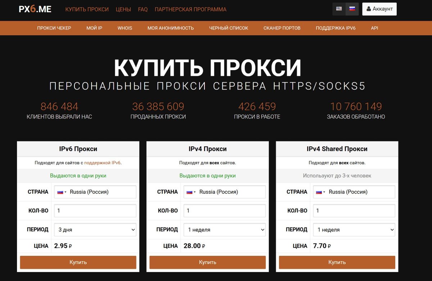Click the PX6.ME site logo

(x=35, y=9)
